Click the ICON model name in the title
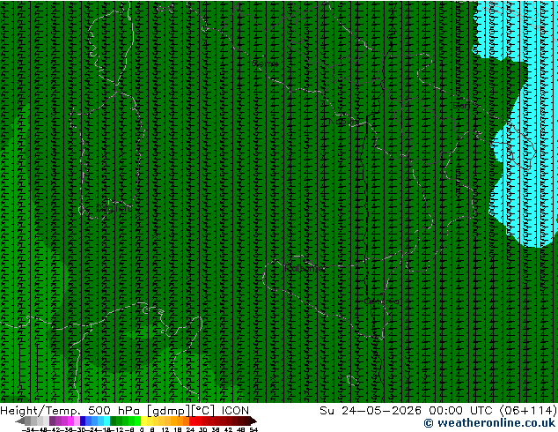The width and height of the screenshot is (558, 432). click(x=235, y=411)
